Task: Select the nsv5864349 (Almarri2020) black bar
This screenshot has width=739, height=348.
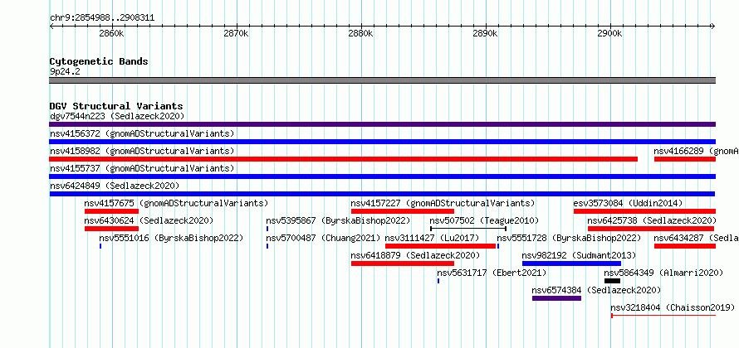Action: tap(612, 281)
